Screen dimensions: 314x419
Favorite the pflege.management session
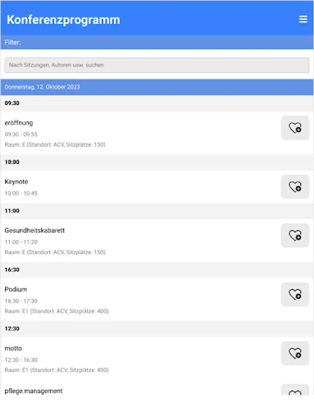295,391
